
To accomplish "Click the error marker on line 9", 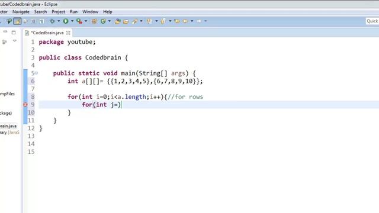I will [x=25, y=105].
